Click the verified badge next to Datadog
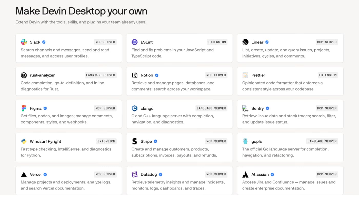The height and width of the screenshot is (202, 359). (161, 174)
